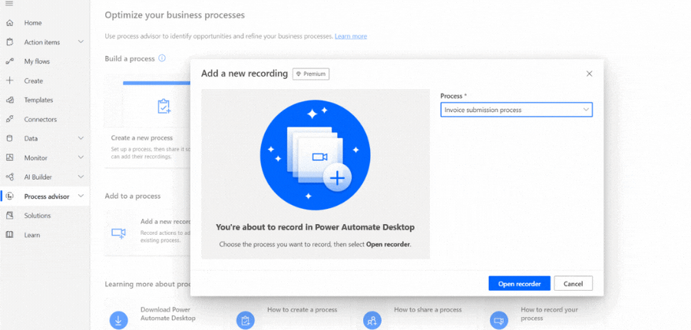The height and width of the screenshot is (330, 691).
Task: Expand the AI Builder submenu chevron
Action: pyautogui.click(x=81, y=177)
